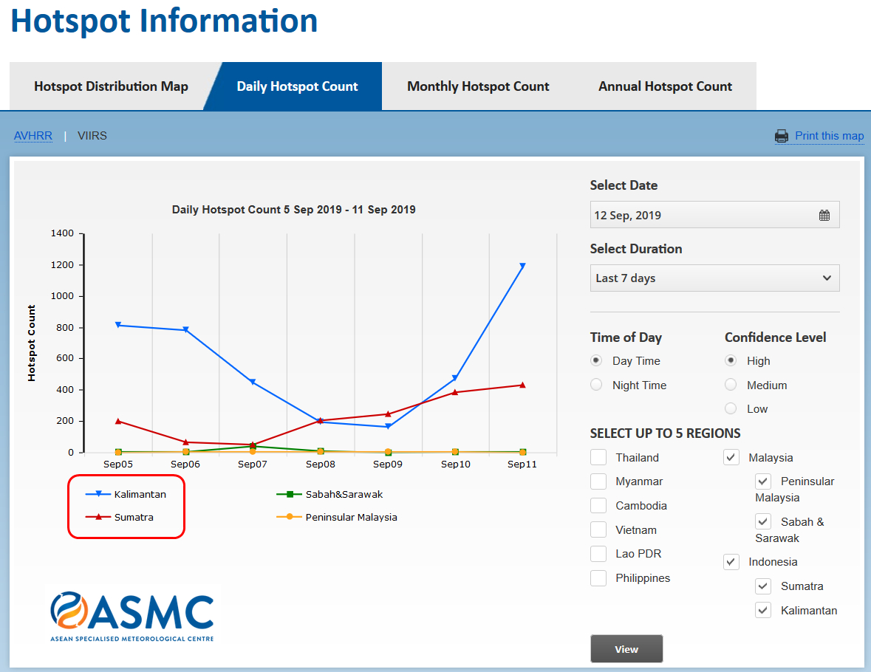Click the Select Date input field

702,216
